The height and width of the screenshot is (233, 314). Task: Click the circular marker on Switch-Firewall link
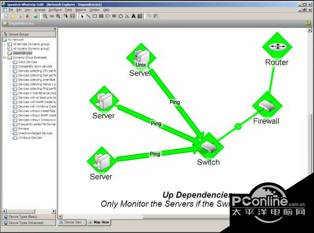[x=238, y=126]
